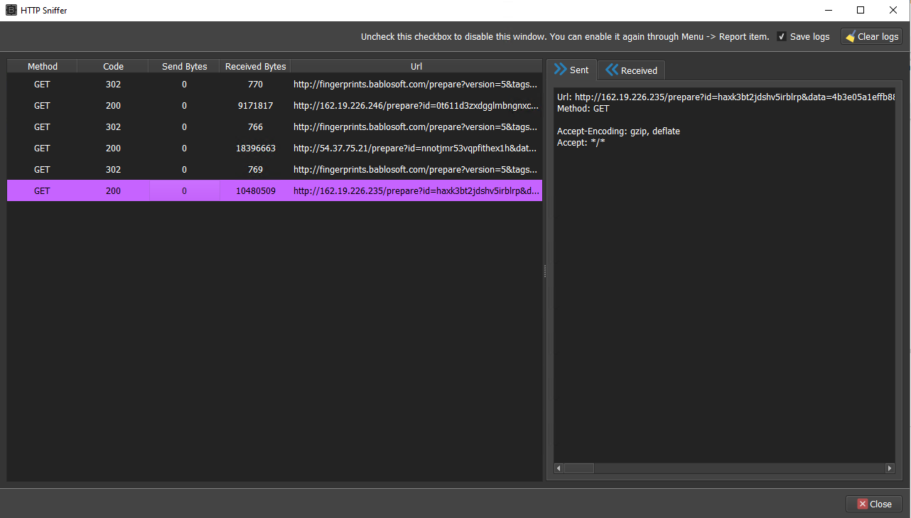Open the Sent tab
Viewport: 911px width, 518px height.
click(571, 70)
